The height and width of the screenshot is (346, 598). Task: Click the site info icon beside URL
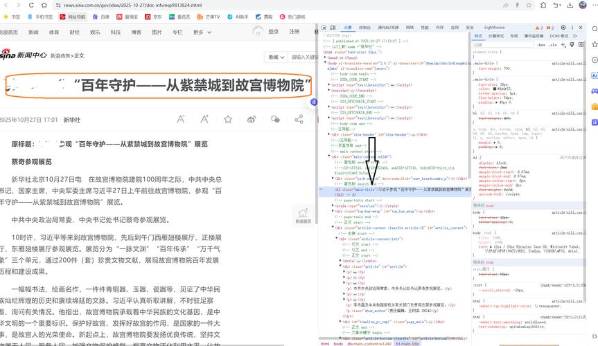pyautogui.click(x=58, y=6)
